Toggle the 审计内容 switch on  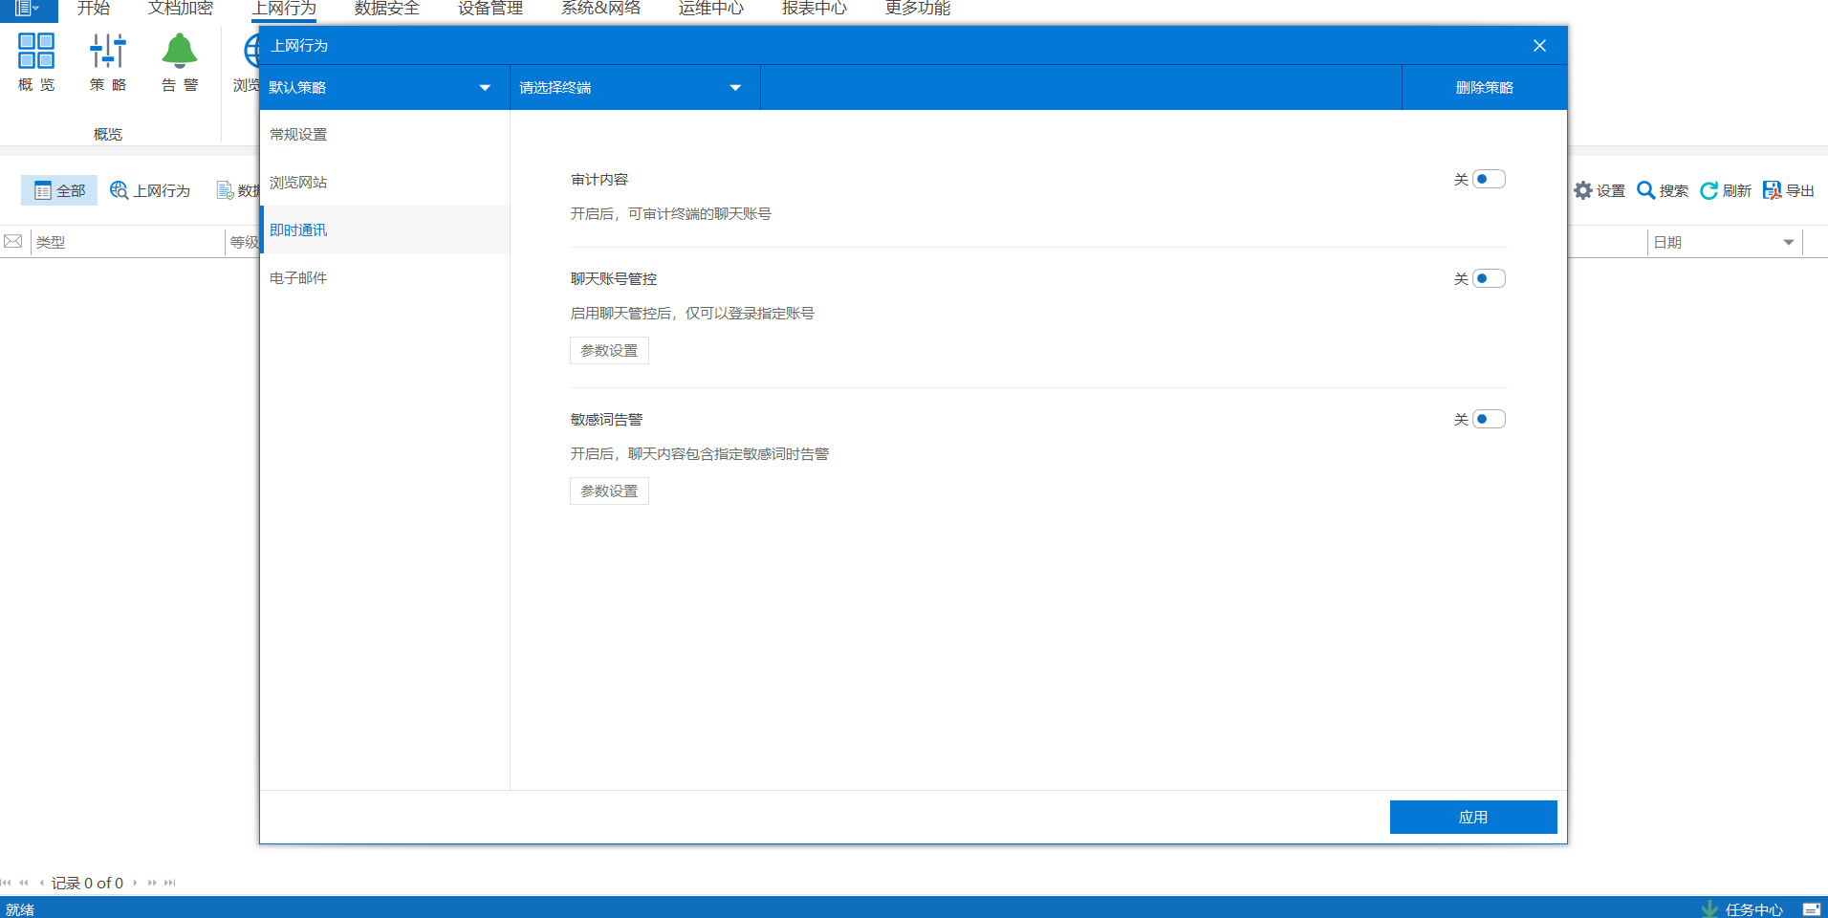tap(1489, 180)
